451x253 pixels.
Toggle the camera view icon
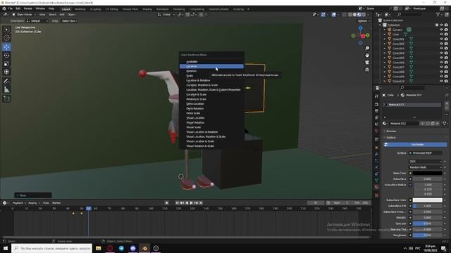[367, 63]
